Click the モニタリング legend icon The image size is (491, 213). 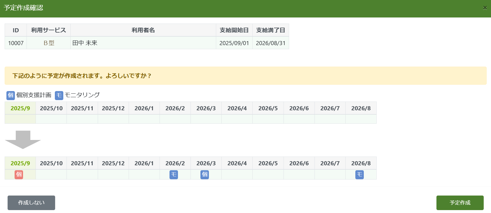(x=59, y=95)
